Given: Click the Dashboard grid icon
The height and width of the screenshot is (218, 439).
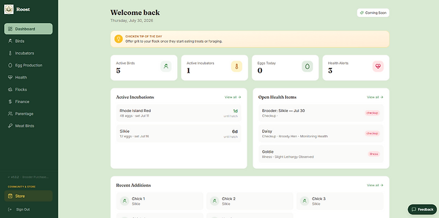Looking at the screenshot, I should [10, 29].
